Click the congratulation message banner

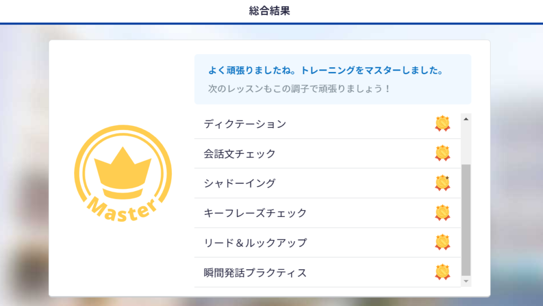coord(326,71)
